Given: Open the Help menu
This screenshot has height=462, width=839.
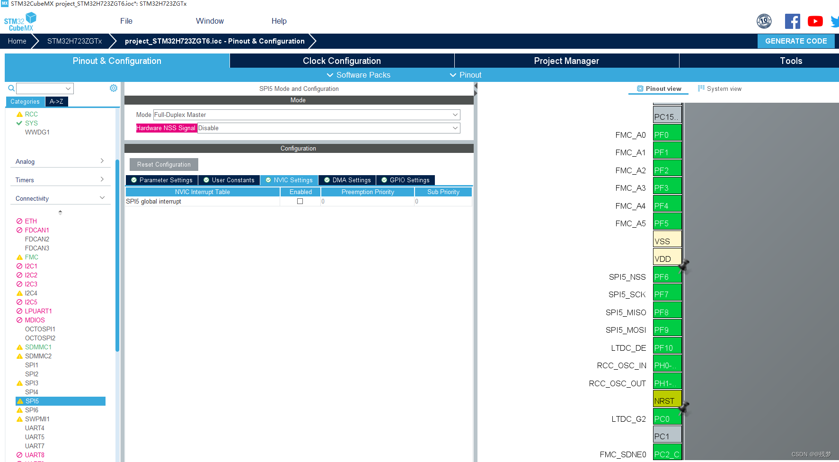Looking at the screenshot, I should (x=279, y=21).
